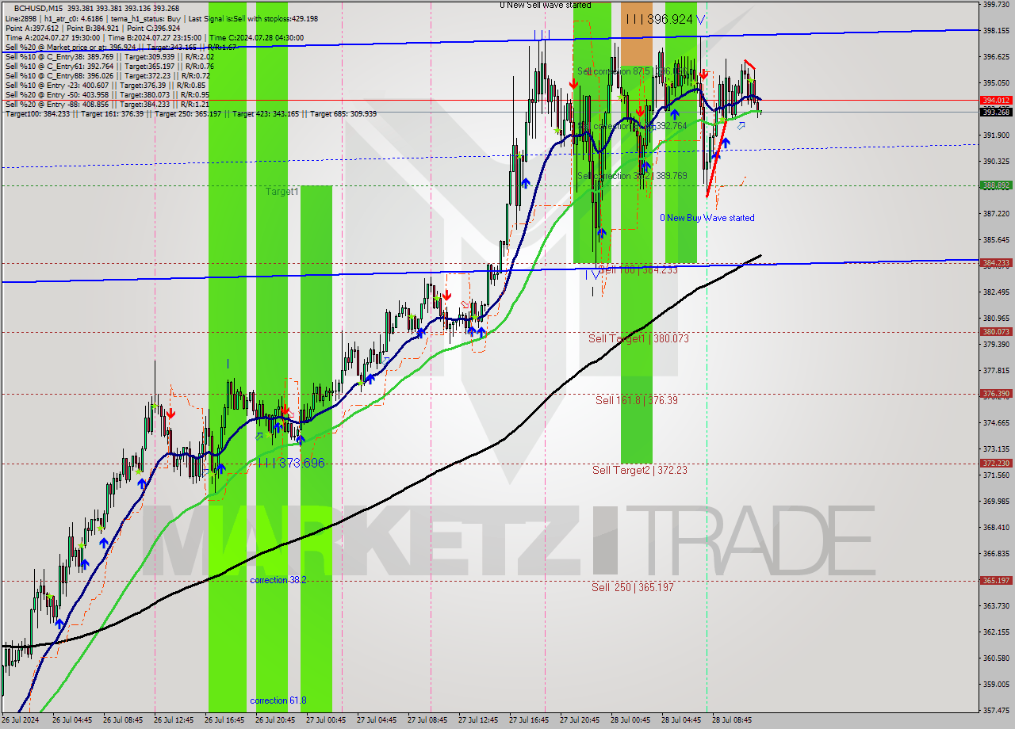
Task: Click the 391.920 price axis value
Action: coord(996,135)
